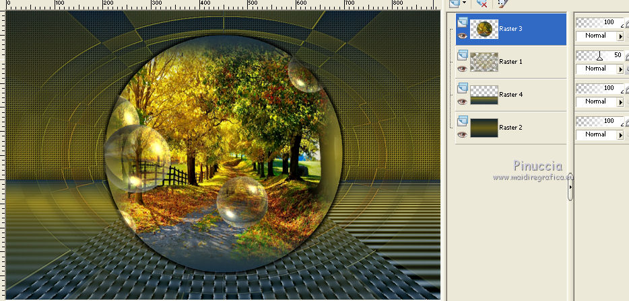
Task: Select the Raster 1 layer thumbnail
Action: 484,62
